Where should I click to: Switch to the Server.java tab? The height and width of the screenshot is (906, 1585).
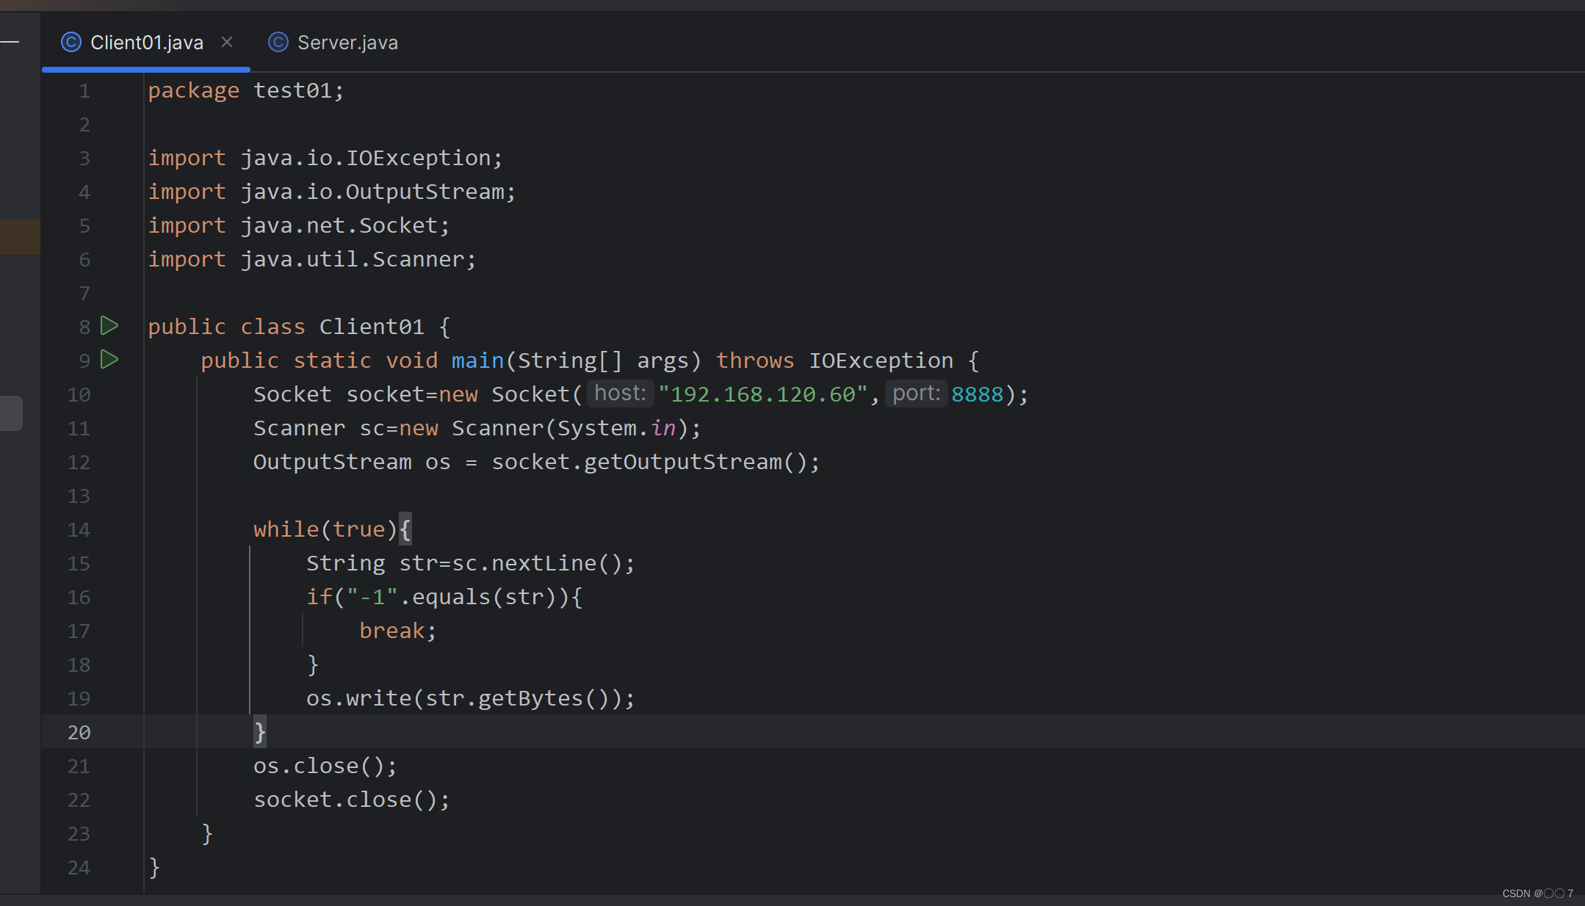click(347, 43)
